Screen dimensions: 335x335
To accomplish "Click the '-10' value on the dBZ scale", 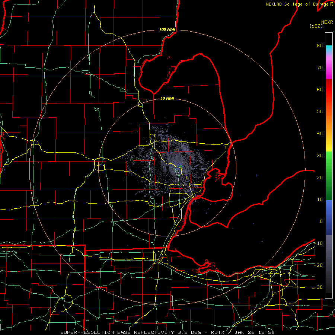I will [x=318, y=243].
